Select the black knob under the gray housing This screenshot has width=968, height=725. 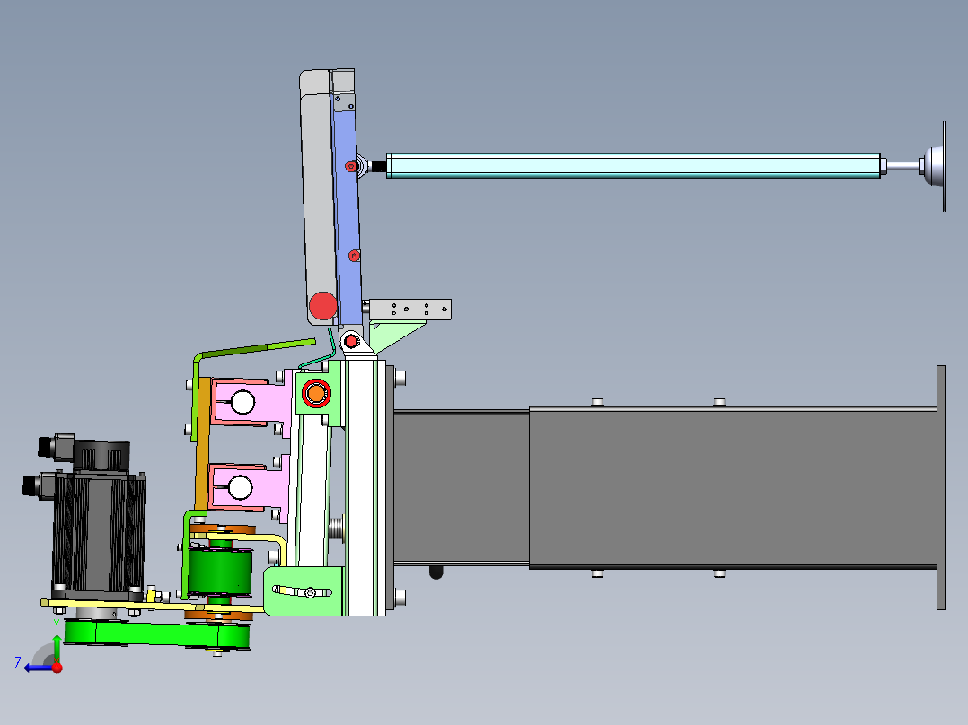pos(436,572)
